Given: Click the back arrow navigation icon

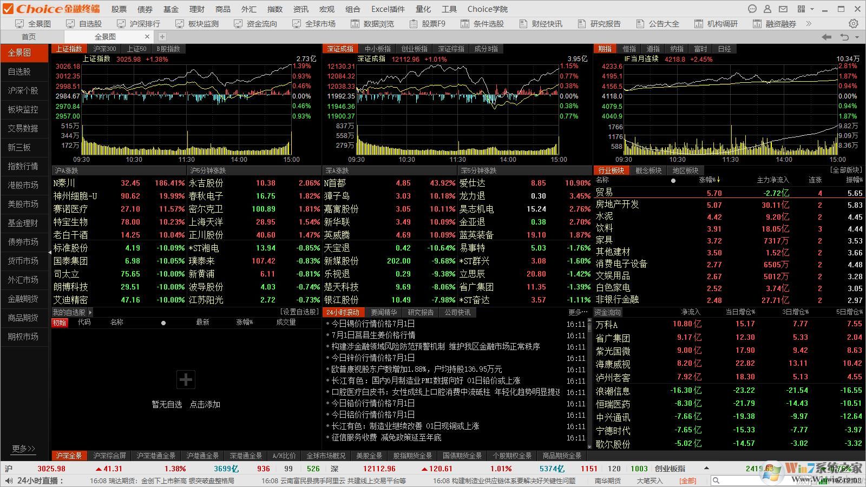Looking at the screenshot, I should click(x=826, y=37).
